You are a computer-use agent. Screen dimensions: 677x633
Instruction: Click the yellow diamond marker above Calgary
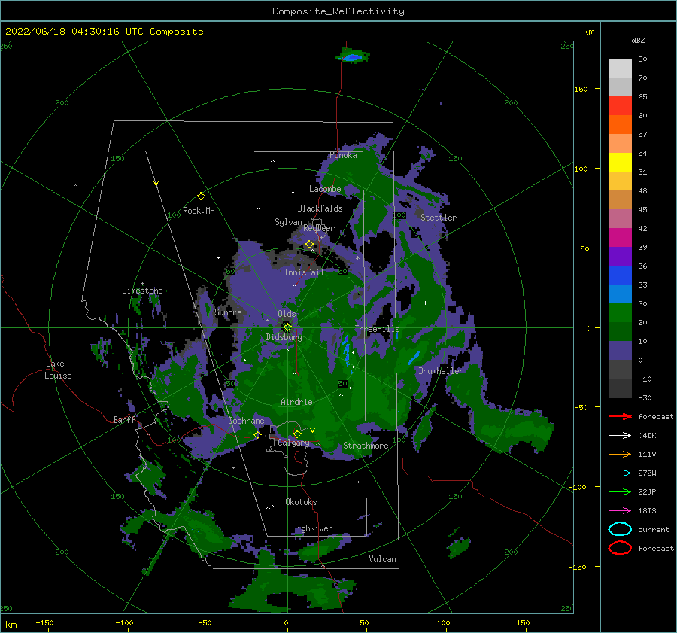tap(297, 434)
